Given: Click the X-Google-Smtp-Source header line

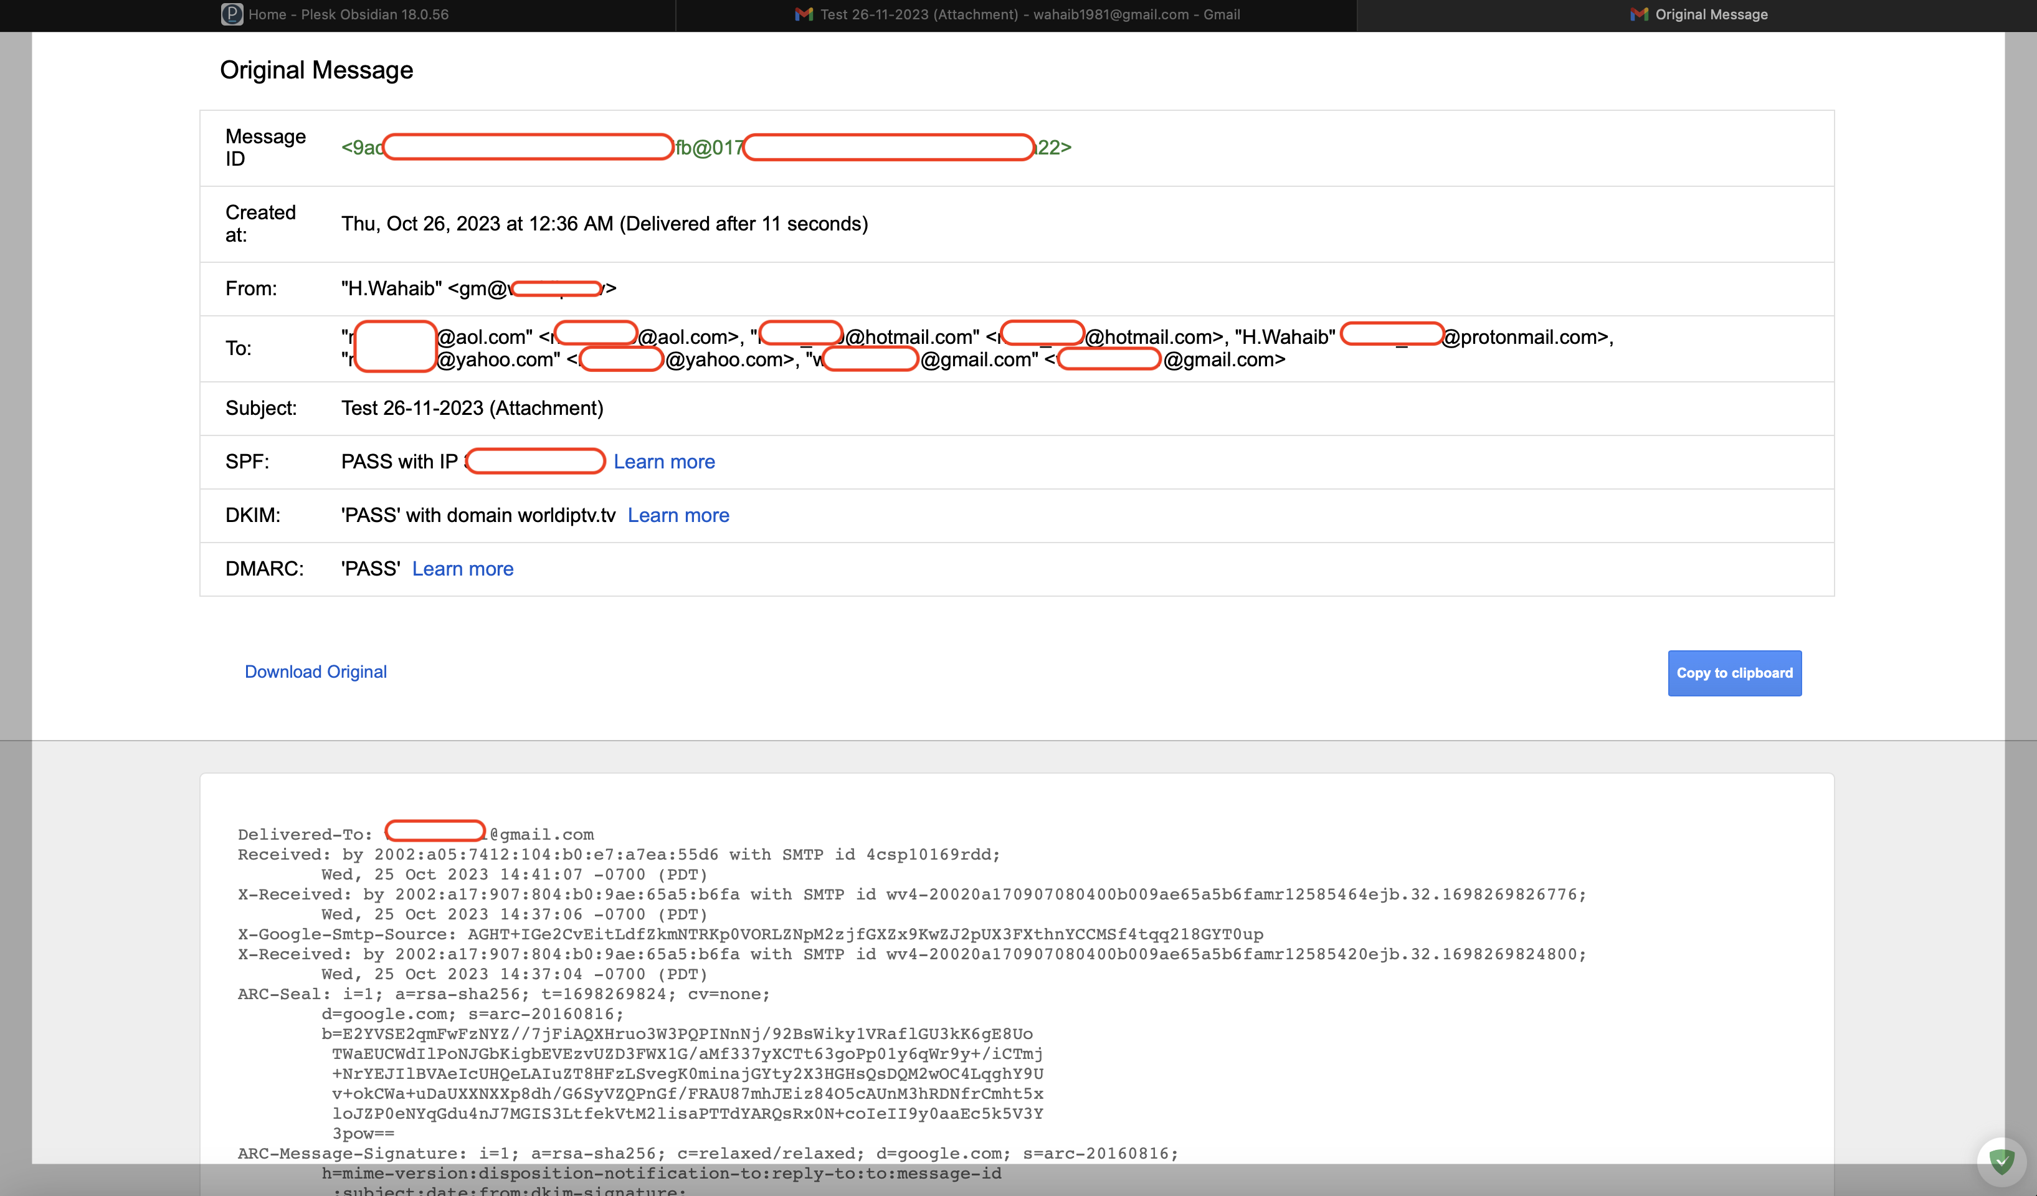Looking at the screenshot, I should click(x=749, y=934).
